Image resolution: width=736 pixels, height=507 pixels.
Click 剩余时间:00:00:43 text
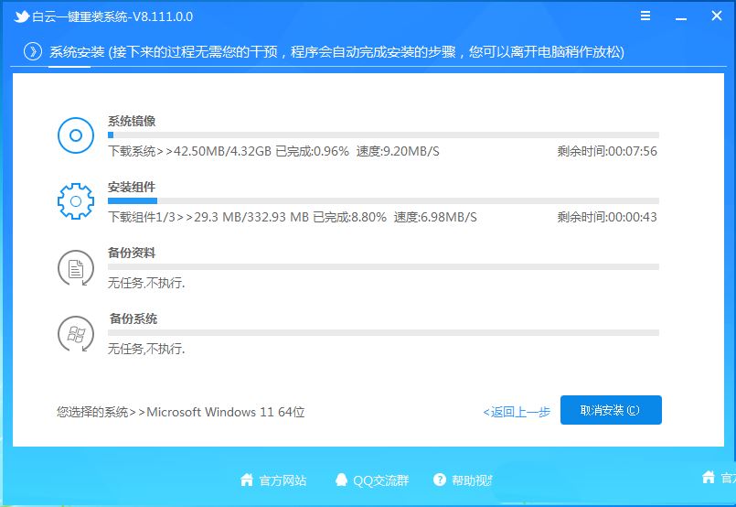pyautogui.click(x=607, y=217)
